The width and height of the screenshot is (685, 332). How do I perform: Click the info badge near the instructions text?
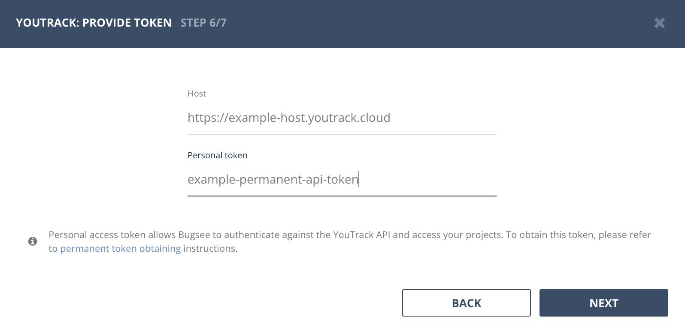33,241
